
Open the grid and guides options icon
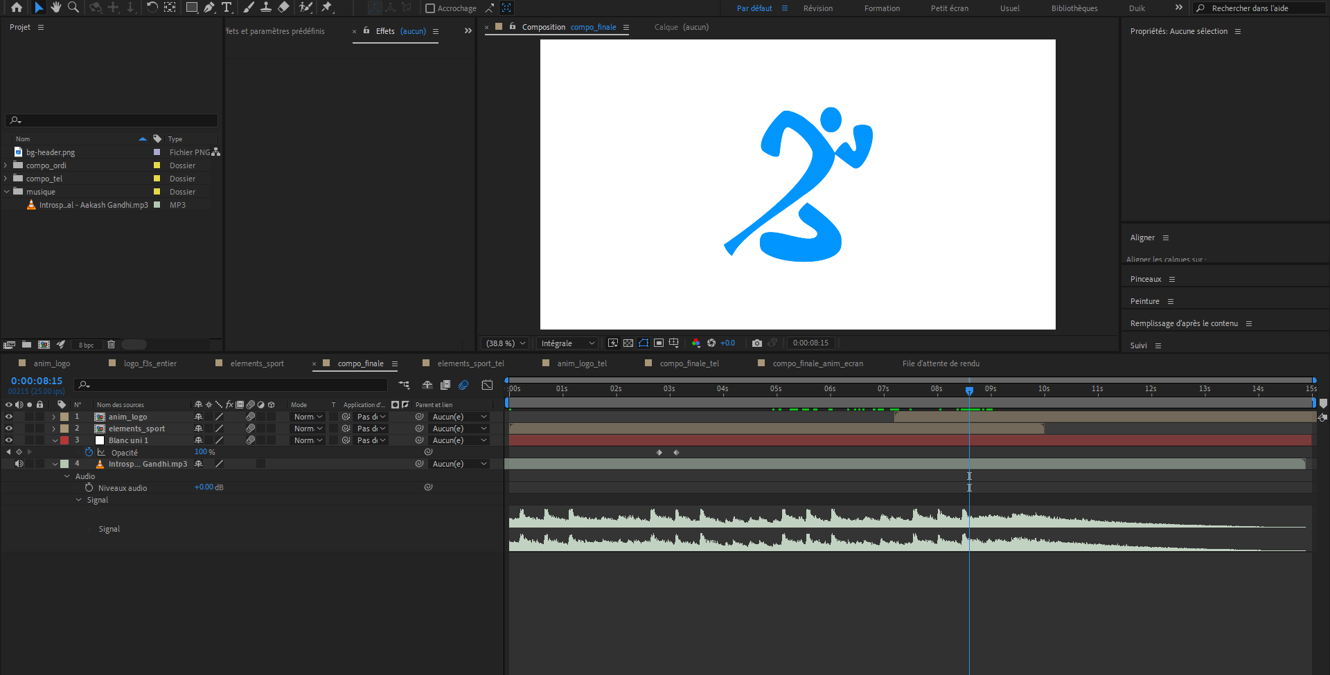(674, 343)
